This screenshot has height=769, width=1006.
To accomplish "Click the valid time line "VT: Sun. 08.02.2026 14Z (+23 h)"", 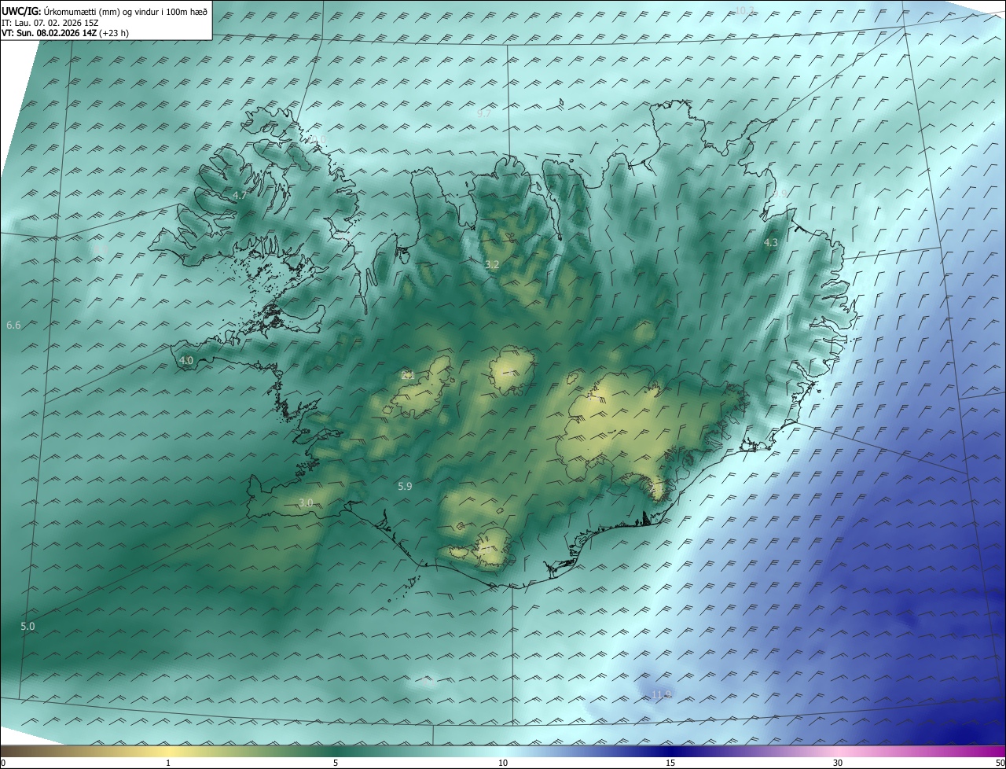I will click(x=66, y=34).
